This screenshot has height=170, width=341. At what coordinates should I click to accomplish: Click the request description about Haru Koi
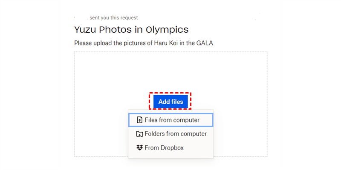[143, 43]
